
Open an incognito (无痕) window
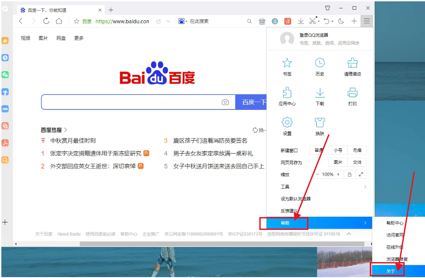357,150
